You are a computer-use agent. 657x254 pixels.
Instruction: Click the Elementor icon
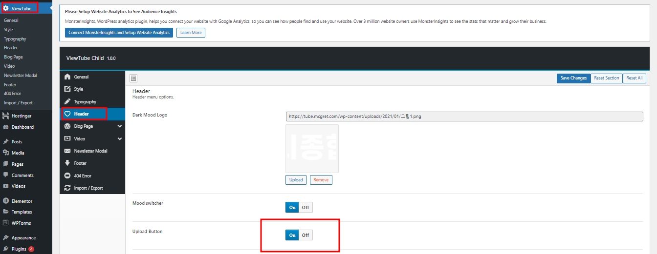(6, 201)
